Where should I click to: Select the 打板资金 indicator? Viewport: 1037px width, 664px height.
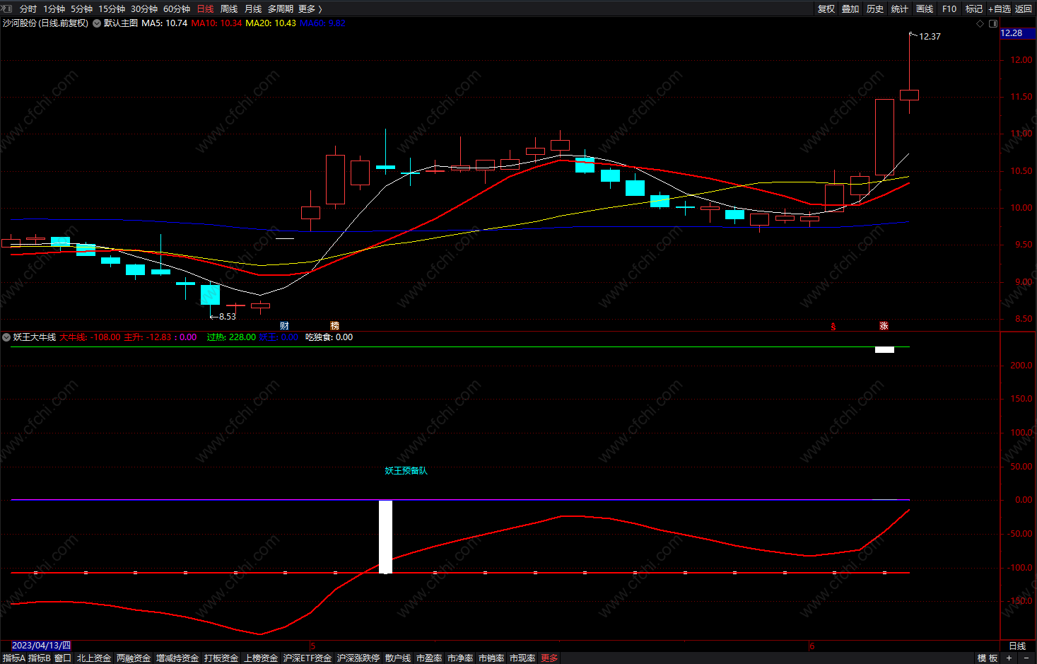pos(221,658)
